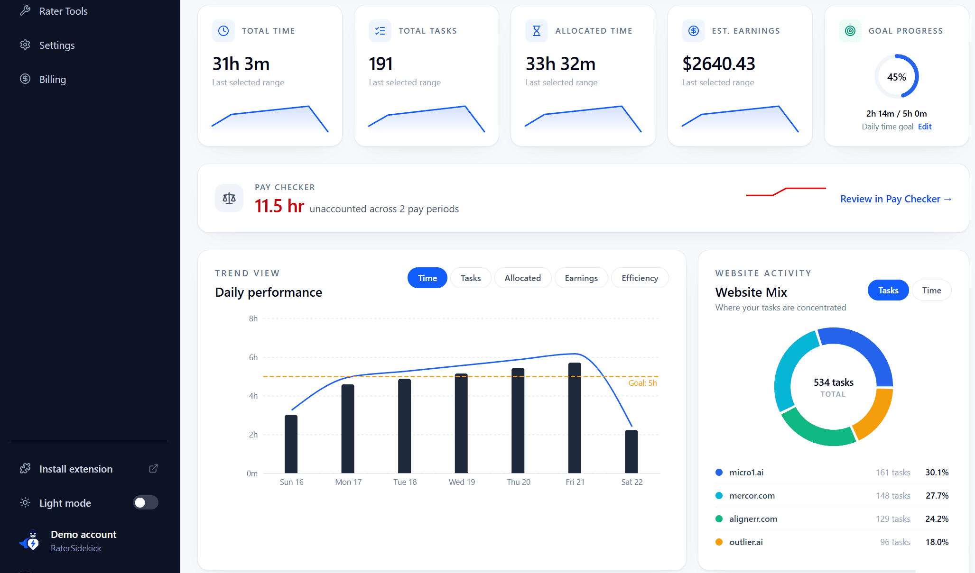This screenshot has width=975, height=573.
Task: Click the Fri 21 bar in chart
Action: click(575, 418)
